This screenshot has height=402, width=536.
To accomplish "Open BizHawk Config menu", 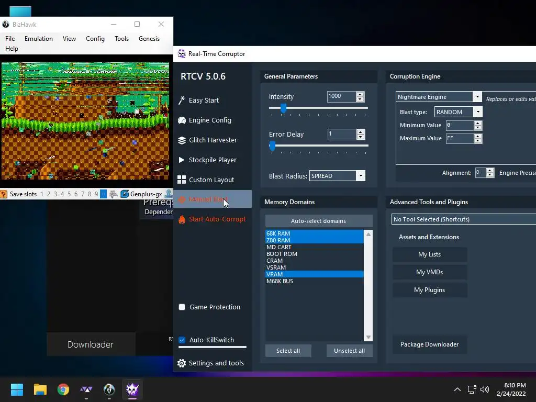I will pyautogui.click(x=95, y=39).
